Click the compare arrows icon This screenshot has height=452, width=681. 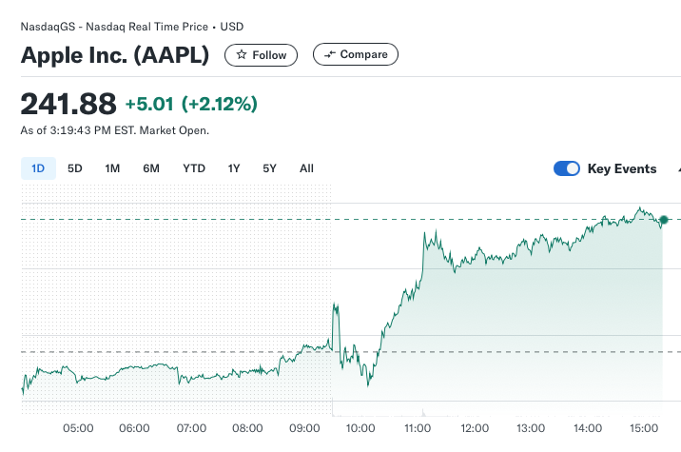[330, 54]
